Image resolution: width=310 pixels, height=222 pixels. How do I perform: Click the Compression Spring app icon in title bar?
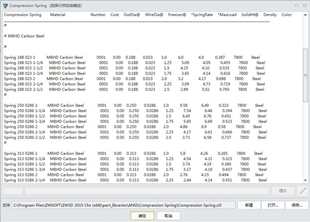[x=5, y=6]
